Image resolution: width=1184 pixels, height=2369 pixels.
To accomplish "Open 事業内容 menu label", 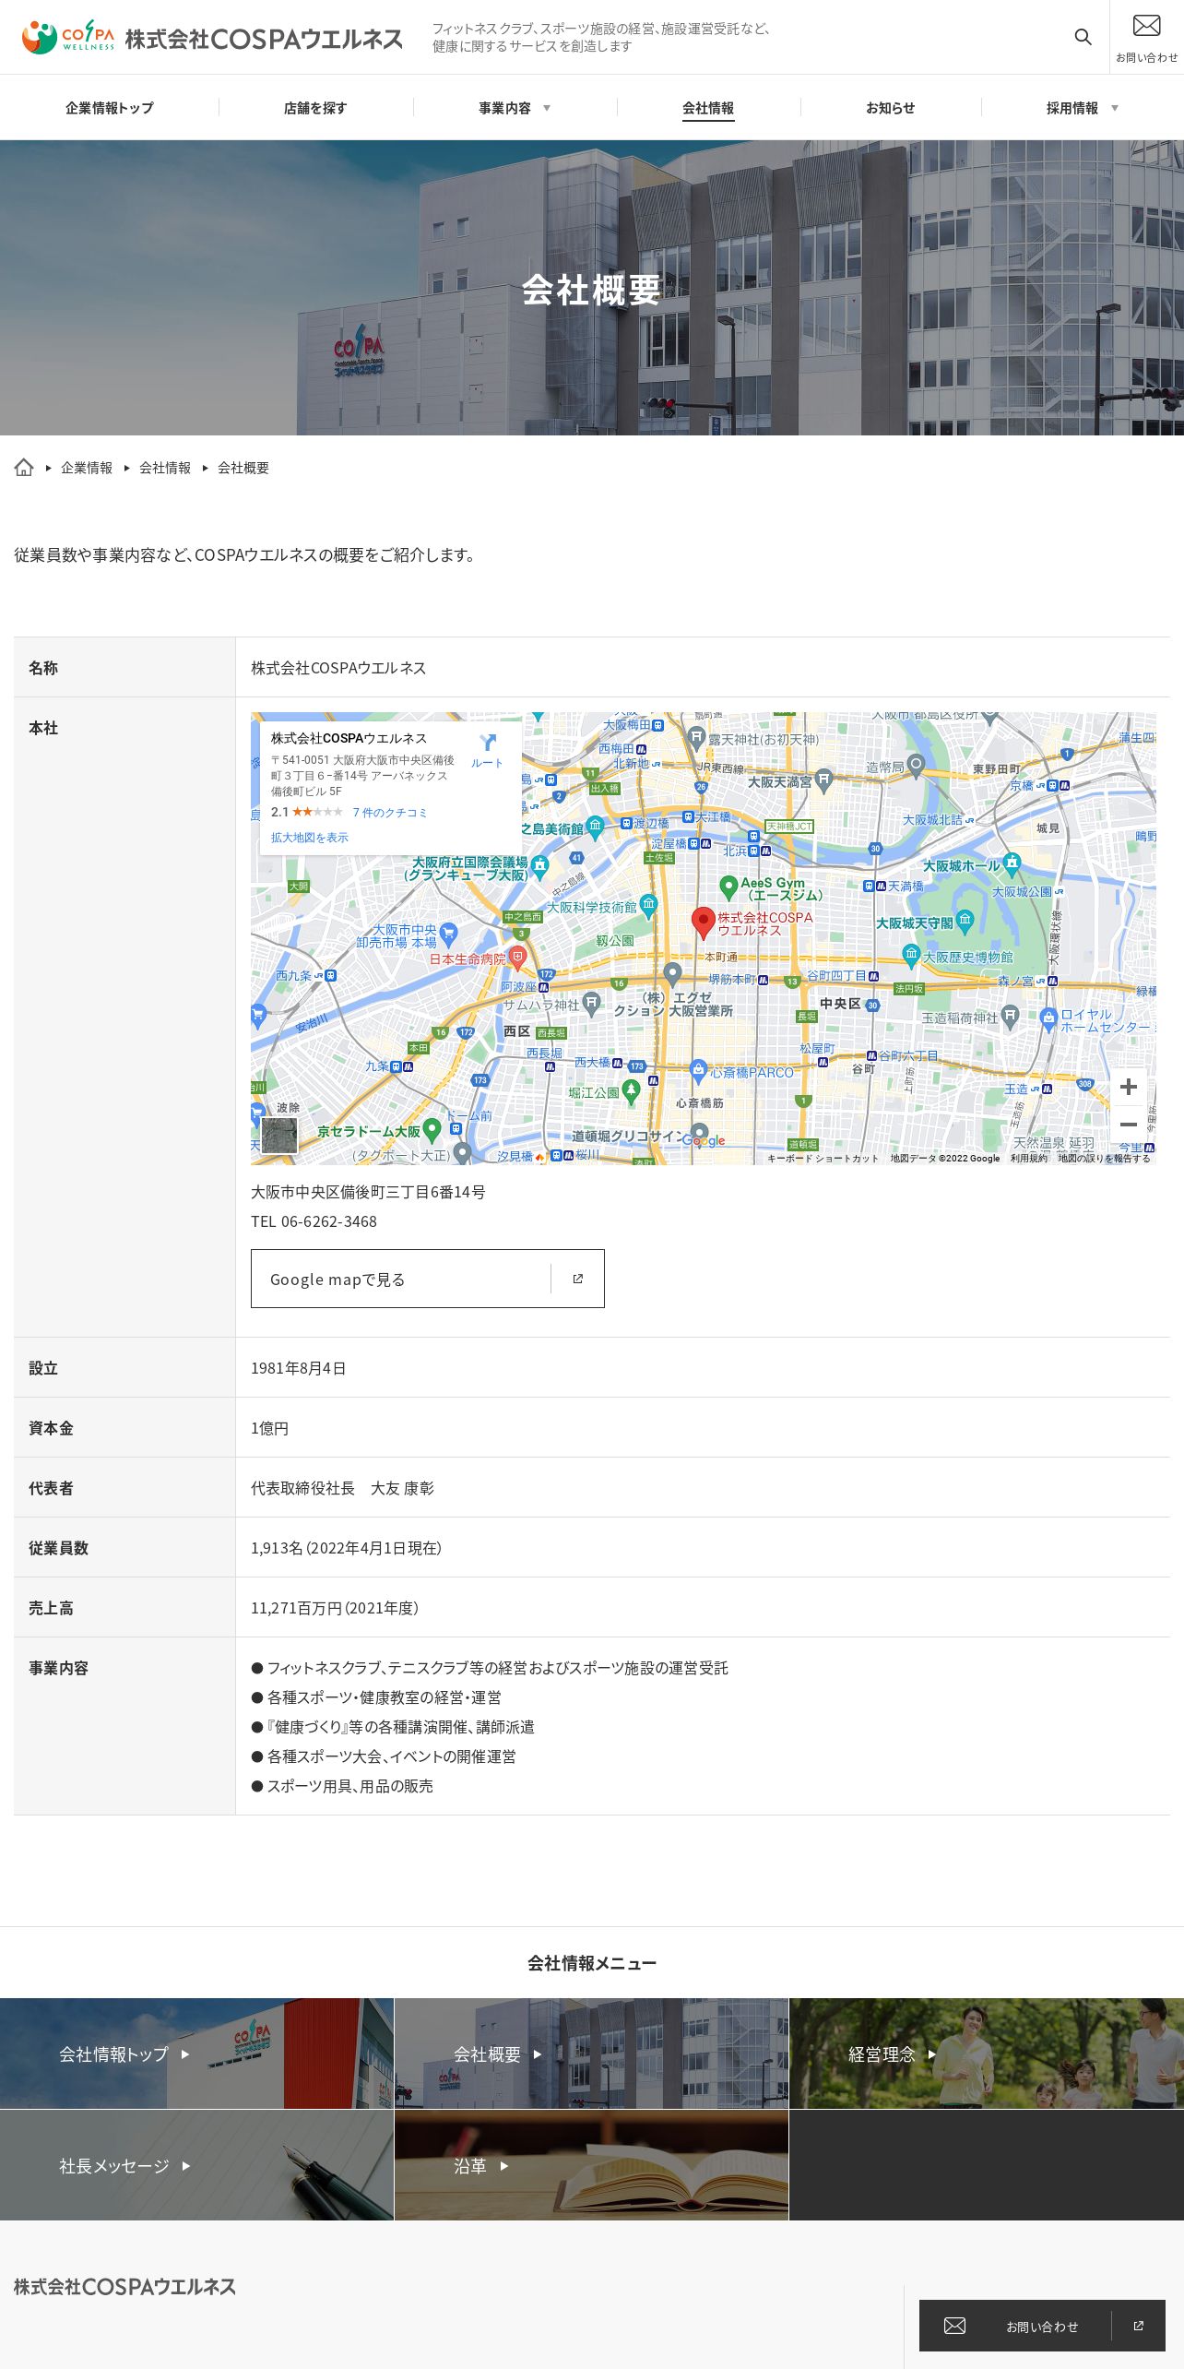I will click(504, 108).
